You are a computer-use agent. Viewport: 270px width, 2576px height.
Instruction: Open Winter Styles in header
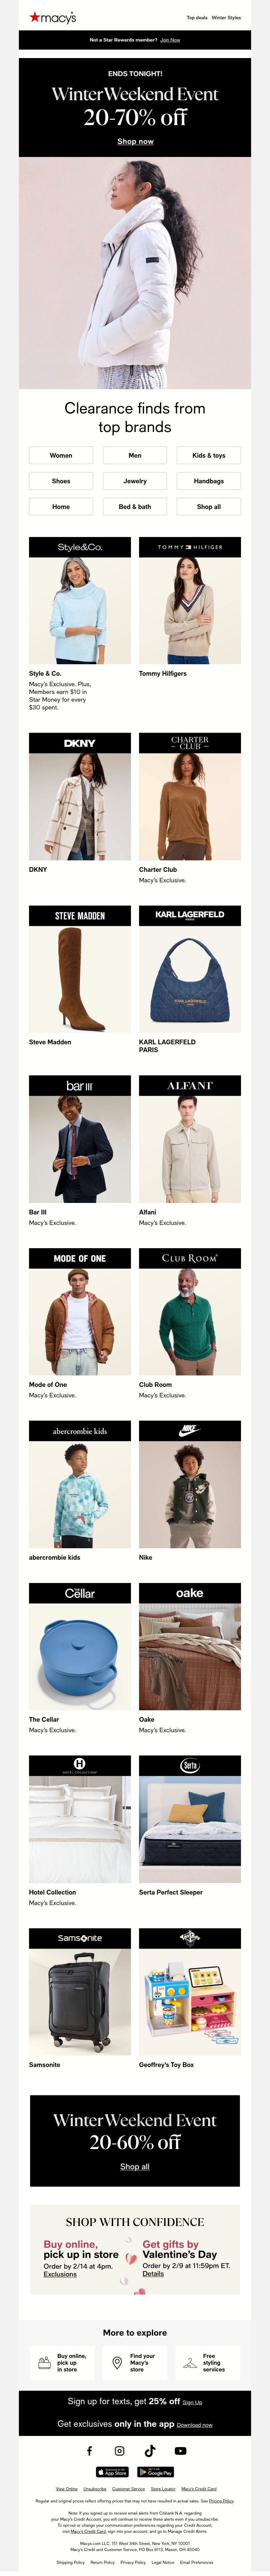tap(226, 17)
